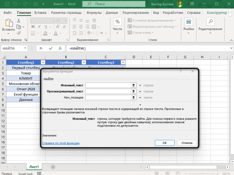Open the Данные ribbon tab
Image resolution: width=234 pixels, height=175 pixels.
(x=112, y=13)
